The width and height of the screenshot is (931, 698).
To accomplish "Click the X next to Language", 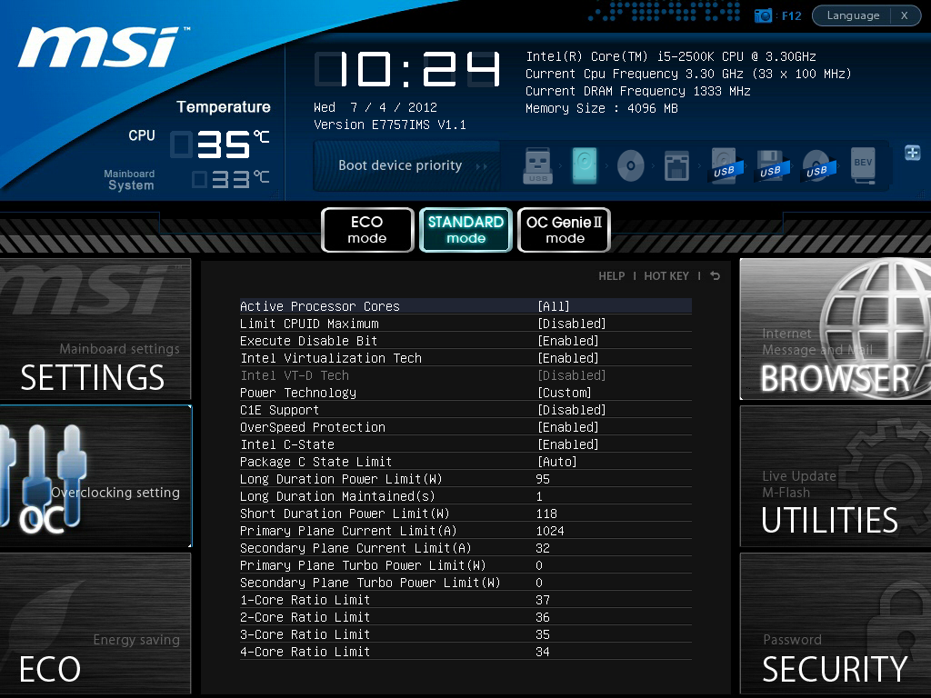I will pyautogui.click(x=905, y=15).
